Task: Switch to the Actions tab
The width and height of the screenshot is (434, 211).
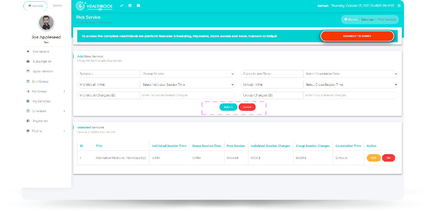Action: (x=36, y=6)
